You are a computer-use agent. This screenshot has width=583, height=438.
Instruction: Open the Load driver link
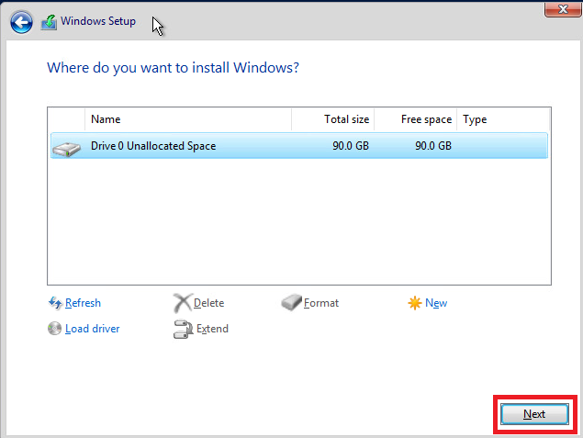[92, 329]
